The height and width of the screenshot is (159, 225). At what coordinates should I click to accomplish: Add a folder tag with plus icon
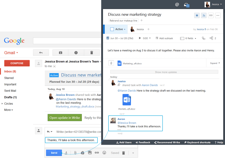coord(141,20)
